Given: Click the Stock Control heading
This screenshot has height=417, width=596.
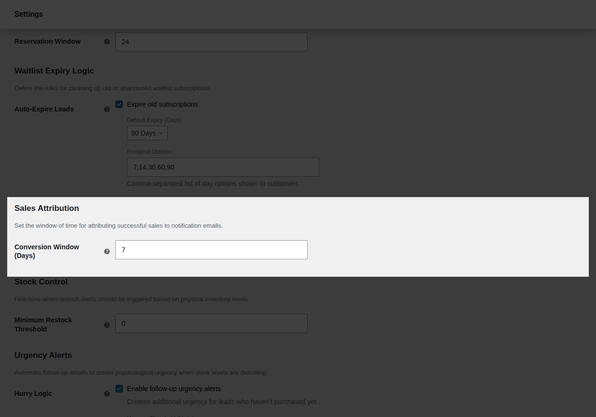Looking at the screenshot, I should (x=41, y=282).
